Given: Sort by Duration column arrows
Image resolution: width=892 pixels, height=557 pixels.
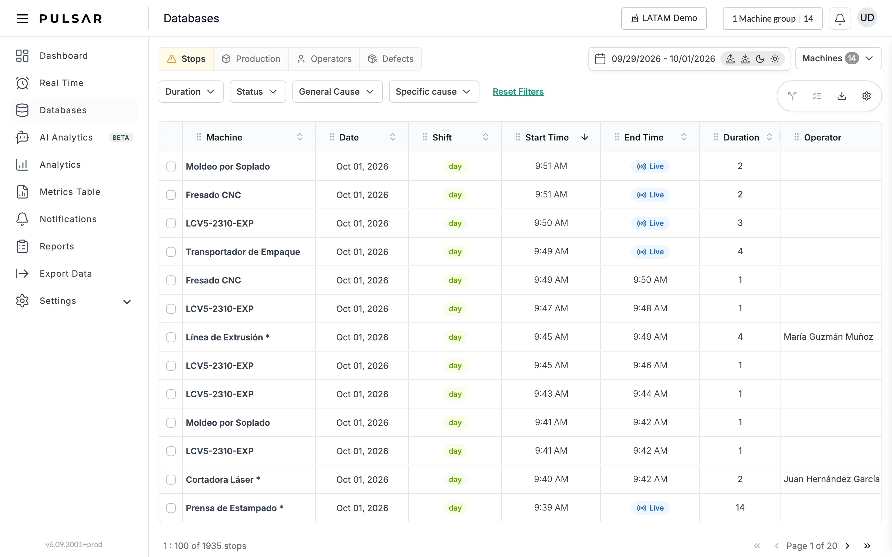Looking at the screenshot, I should coord(769,137).
